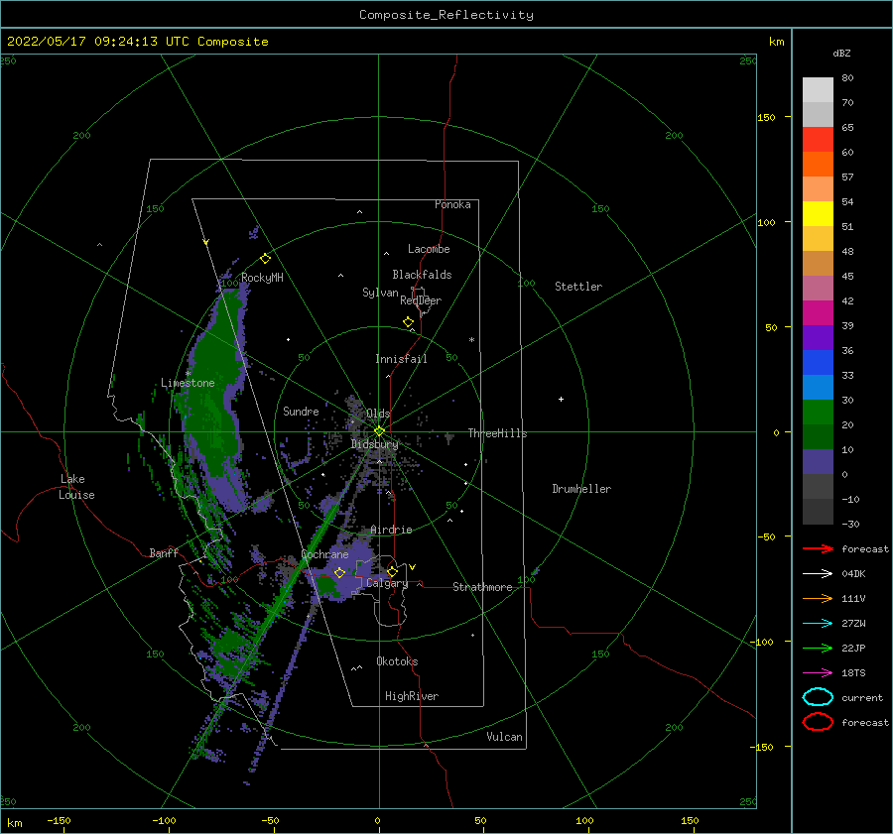Click the green 22JP arrow in legend

click(x=818, y=648)
